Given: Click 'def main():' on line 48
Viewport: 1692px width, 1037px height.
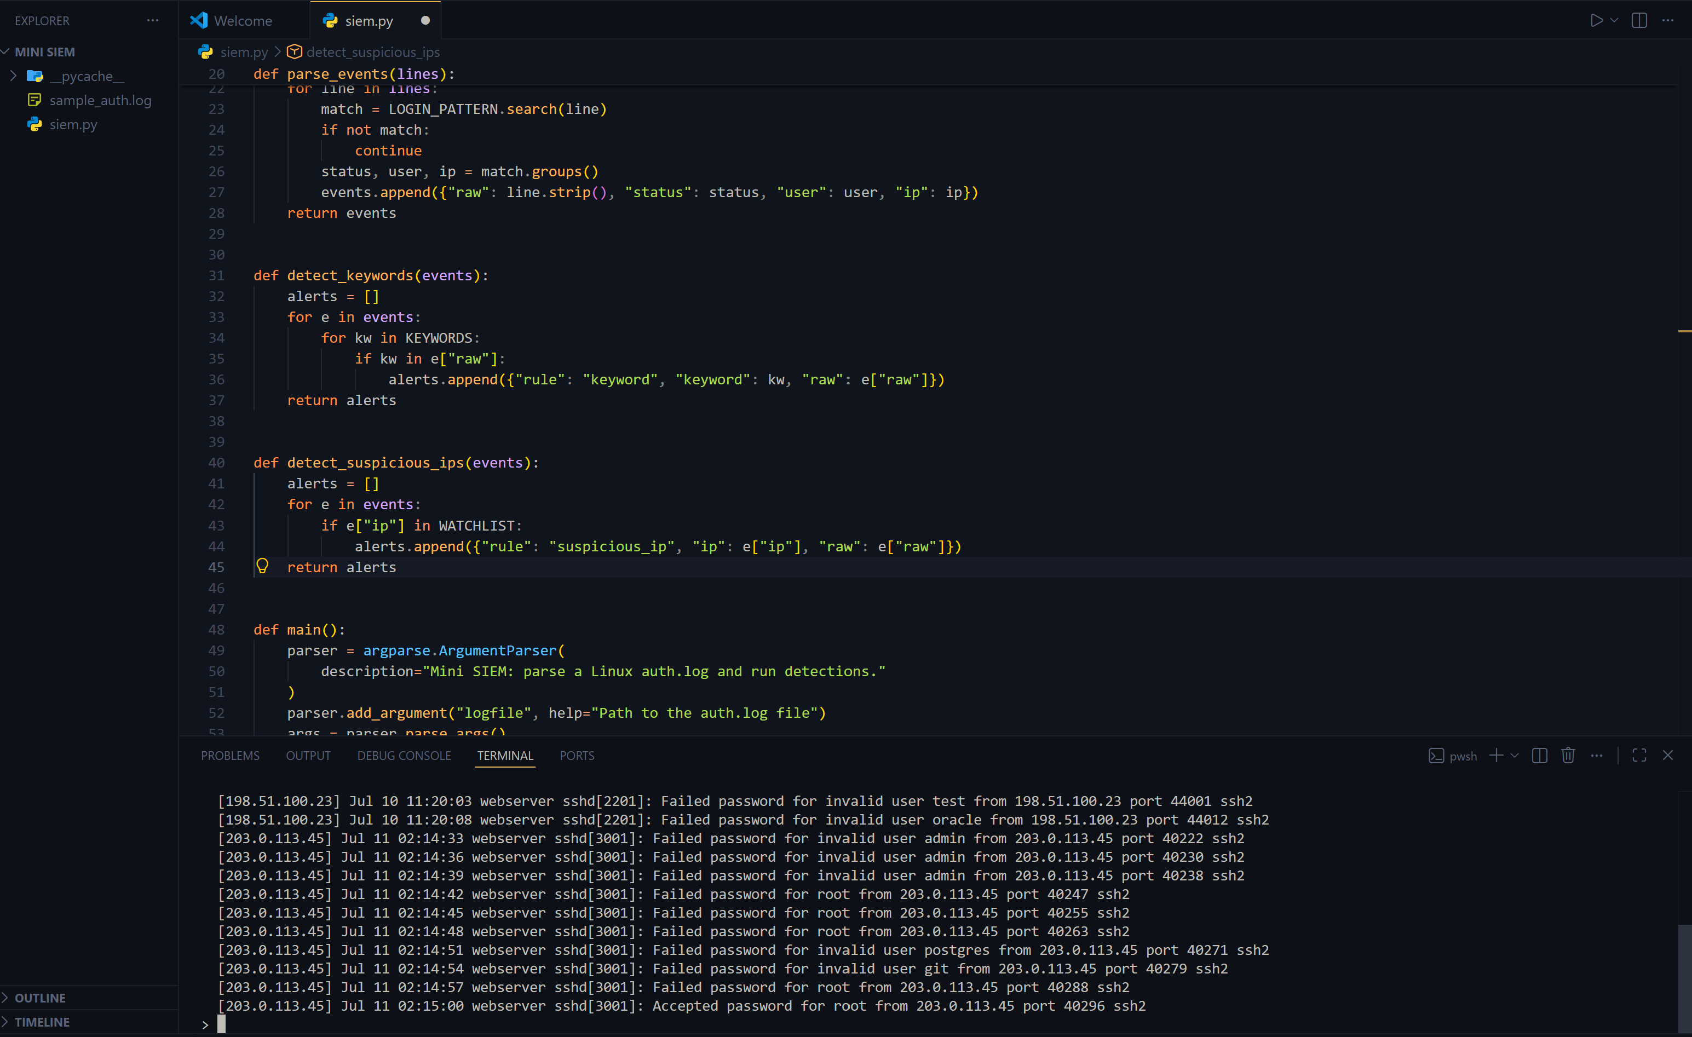Looking at the screenshot, I should click(x=299, y=630).
